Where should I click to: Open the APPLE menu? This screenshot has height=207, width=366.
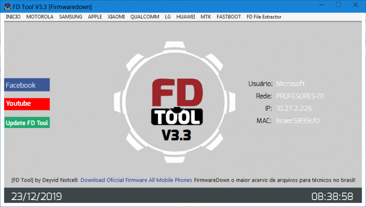pyautogui.click(x=95, y=17)
